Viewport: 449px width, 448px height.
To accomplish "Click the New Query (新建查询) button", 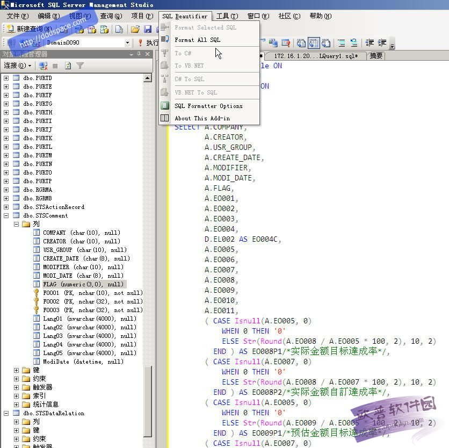I will click(30, 28).
